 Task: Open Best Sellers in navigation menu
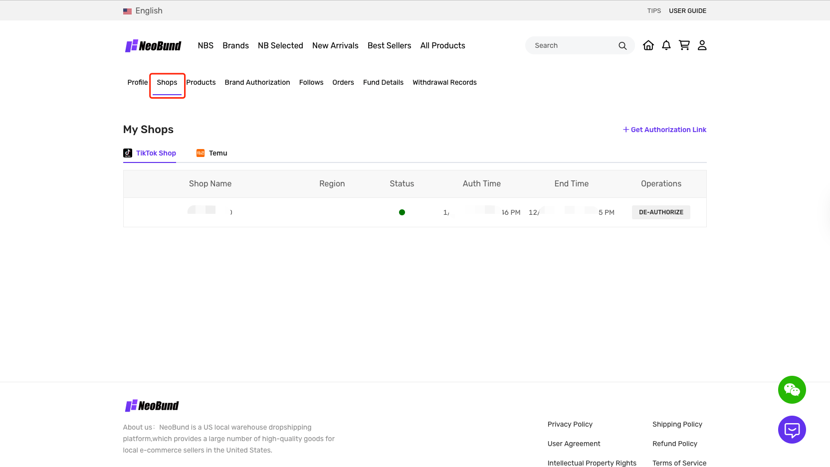click(389, 45)
